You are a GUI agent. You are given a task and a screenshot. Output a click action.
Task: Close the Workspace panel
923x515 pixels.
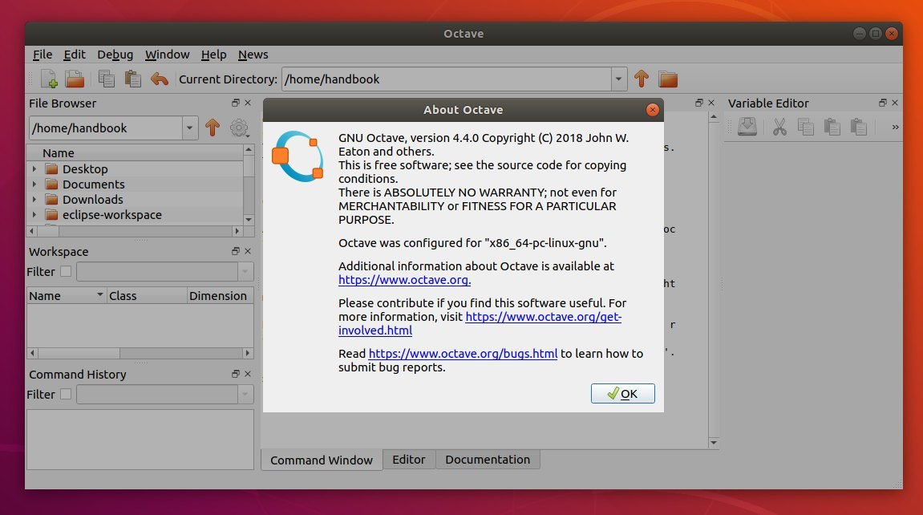248,251
